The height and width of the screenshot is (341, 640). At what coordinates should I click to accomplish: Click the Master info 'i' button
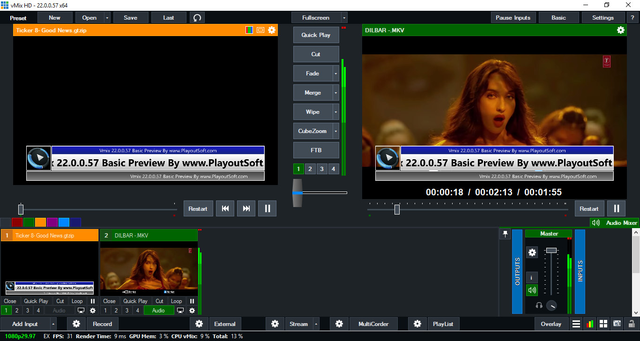point(532,278)
